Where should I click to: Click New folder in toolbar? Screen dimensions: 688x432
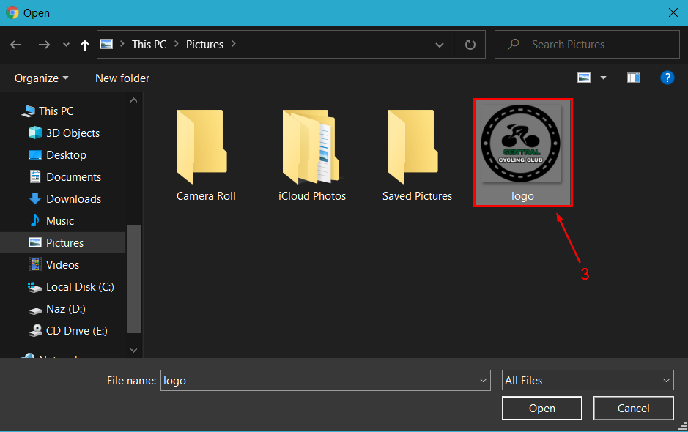click(122, 78)
